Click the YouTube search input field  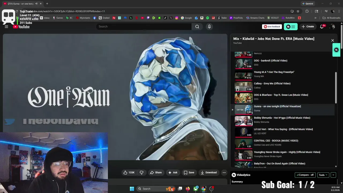point(144,27)
